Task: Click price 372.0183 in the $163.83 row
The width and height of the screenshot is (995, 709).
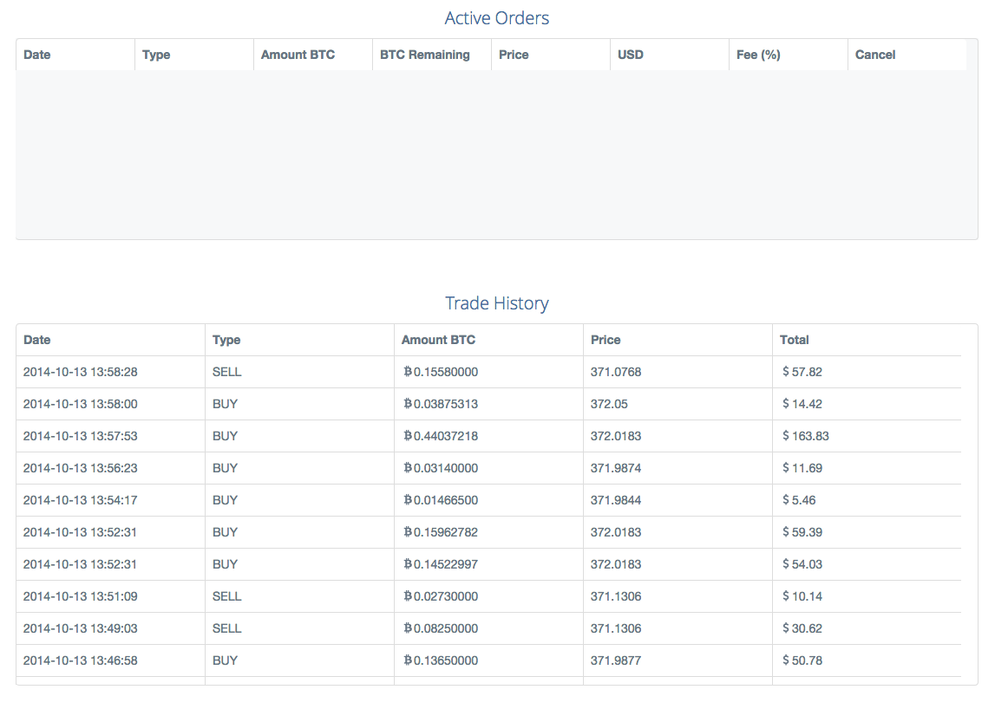Action: [x=616, y=436]
